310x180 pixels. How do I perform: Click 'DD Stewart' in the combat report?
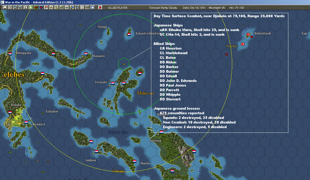tap(170, 99)
